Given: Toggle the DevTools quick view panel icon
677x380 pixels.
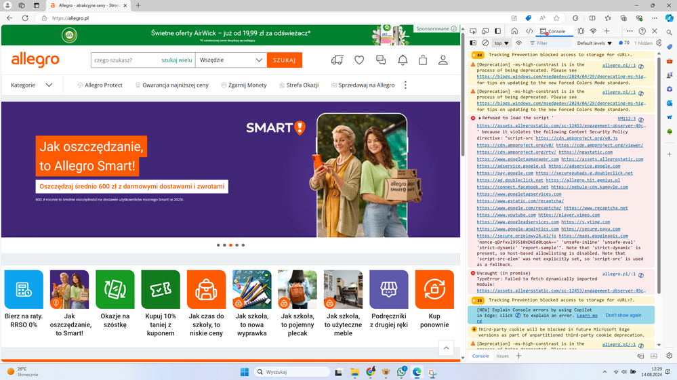Looking at the screenshot, I should point(498,31).
